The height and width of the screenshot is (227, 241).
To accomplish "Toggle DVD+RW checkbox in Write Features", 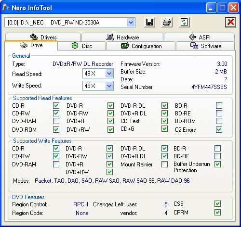I will tap(109, 172).
